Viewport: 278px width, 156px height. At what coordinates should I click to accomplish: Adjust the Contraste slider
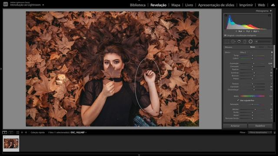252,66
